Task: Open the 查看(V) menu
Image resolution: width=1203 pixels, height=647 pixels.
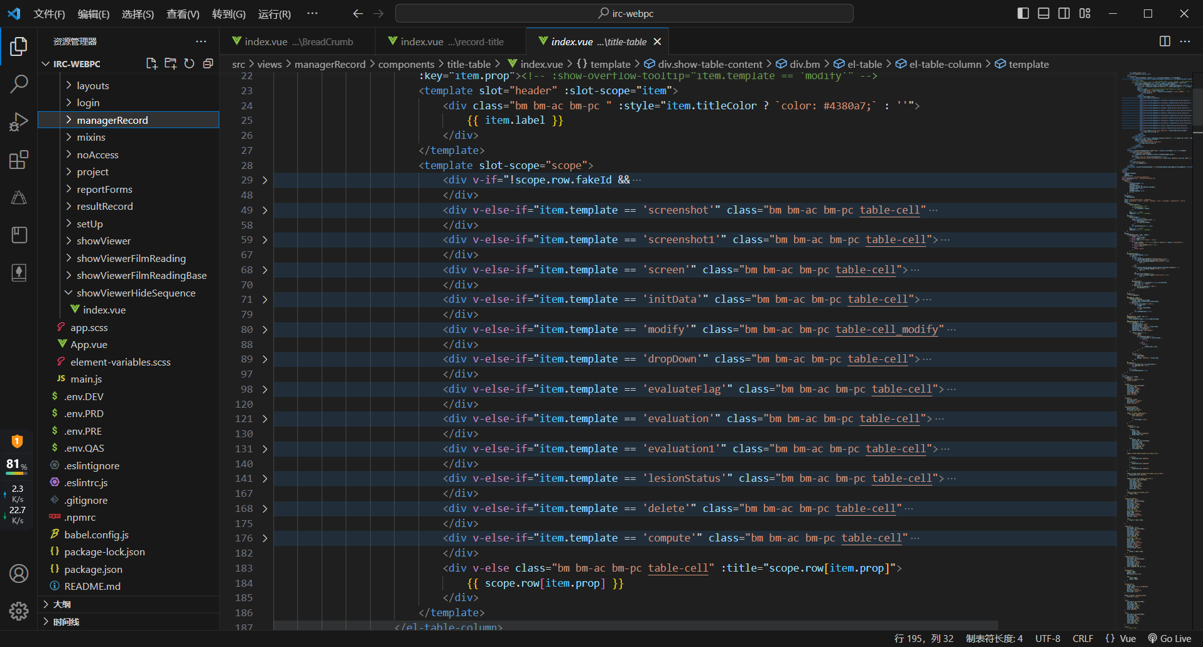Action: [183, 14]
